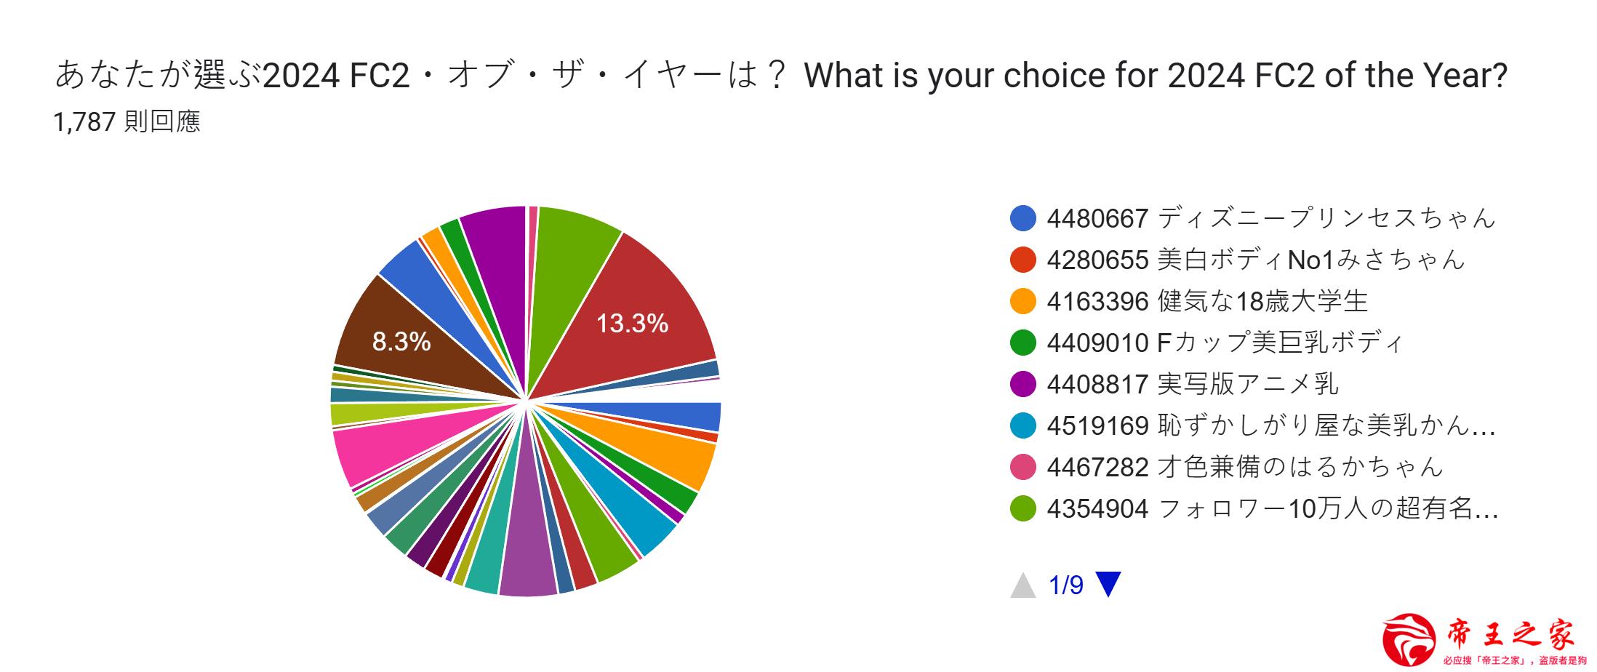Click the red legend dot for 4280655
Image resolution: width=1597 pixels, height=672 pixels.
tap(1022, 260)
